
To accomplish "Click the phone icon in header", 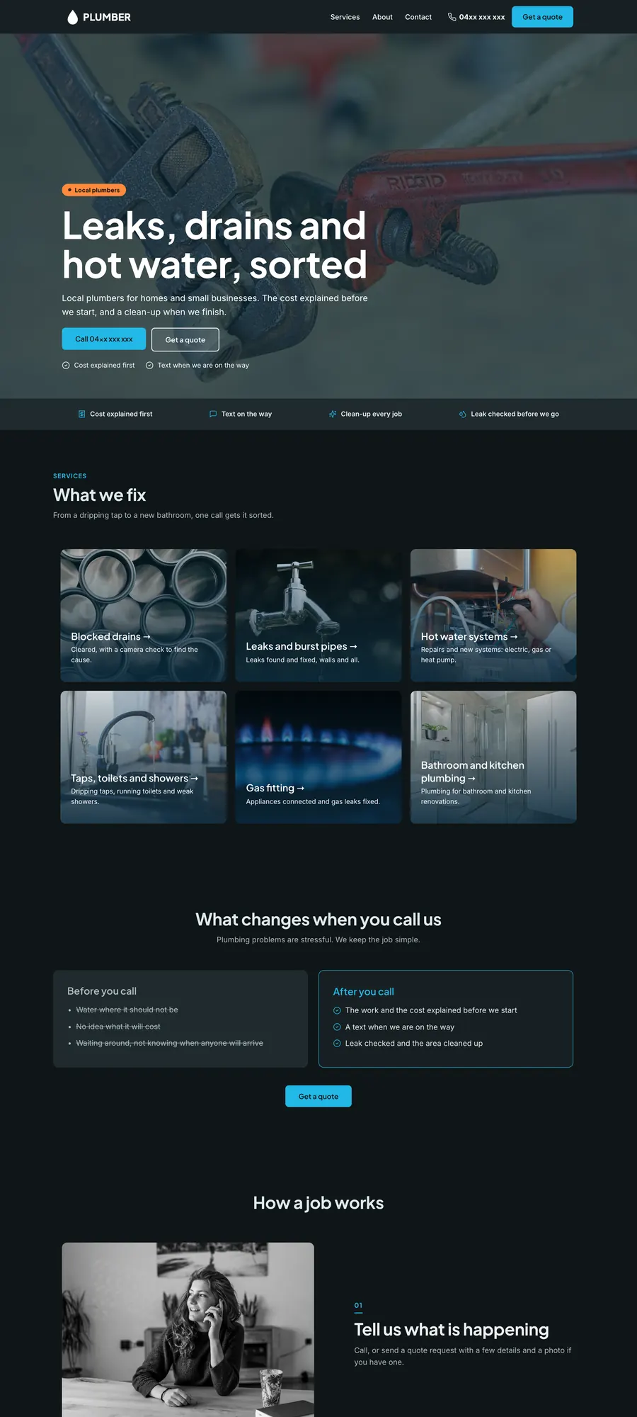I will [452, 17].
